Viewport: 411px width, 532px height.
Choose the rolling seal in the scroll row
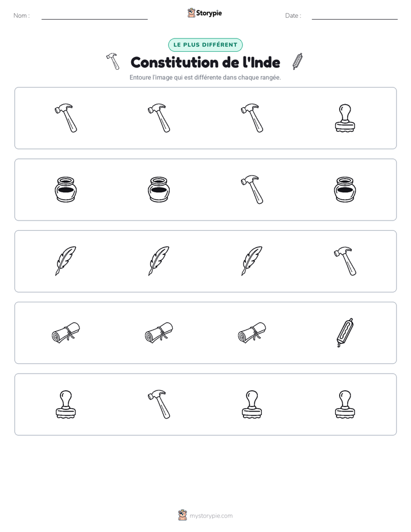click(345, 333)
